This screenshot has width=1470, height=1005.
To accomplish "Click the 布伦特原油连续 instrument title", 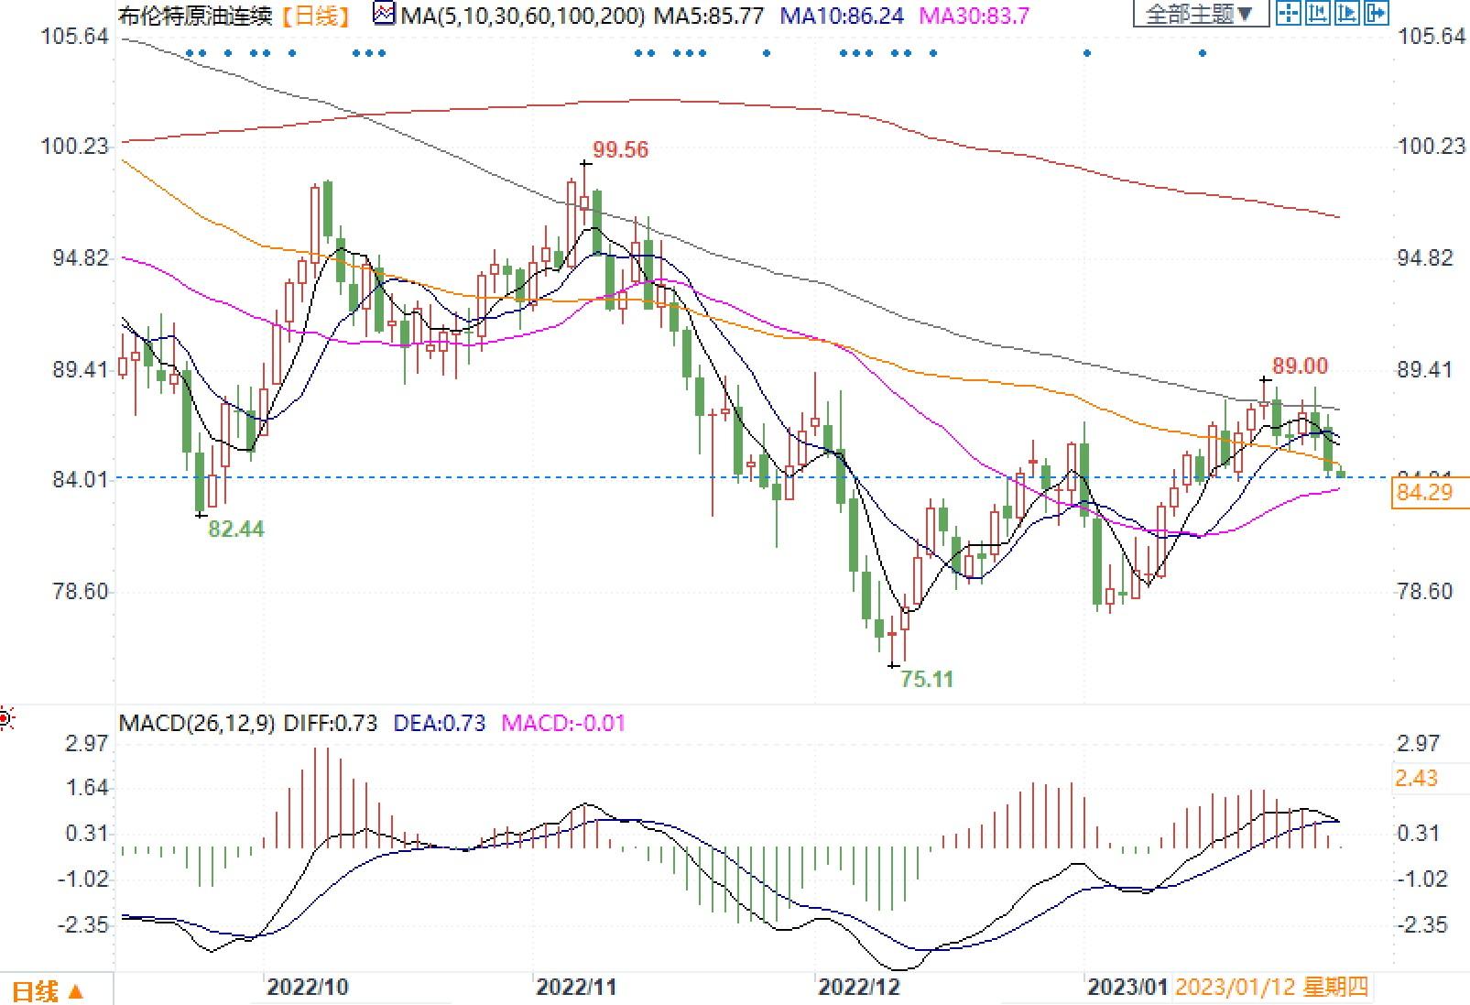I will pyautogui.click(x=196, y=15).
